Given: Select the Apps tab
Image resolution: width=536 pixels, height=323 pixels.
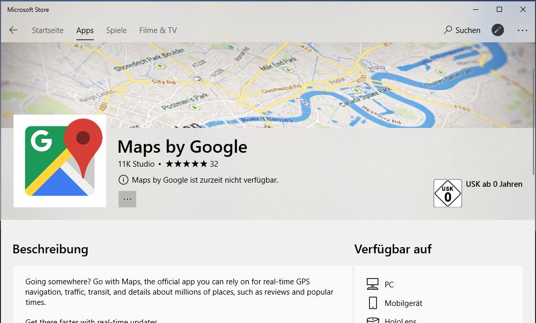Looking at the screenshot, I should (x=85, y=30).
